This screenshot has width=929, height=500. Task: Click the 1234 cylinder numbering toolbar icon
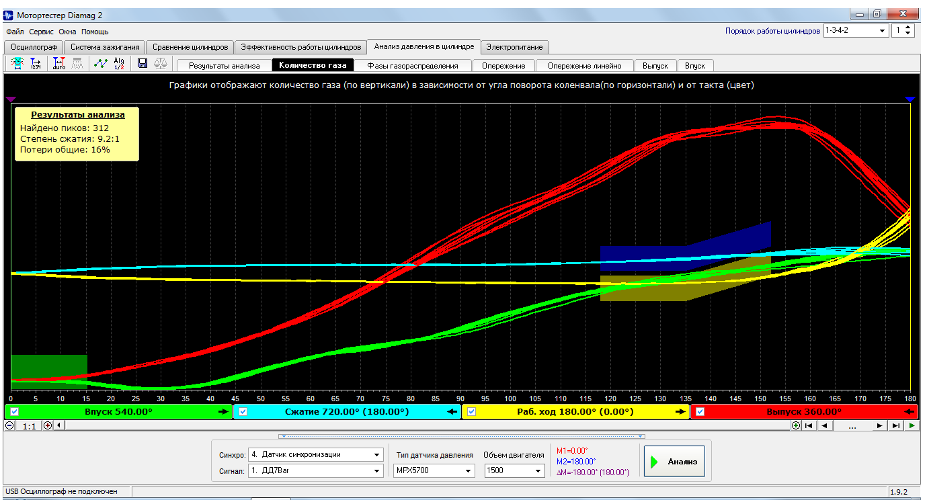(x=36, y=63)
